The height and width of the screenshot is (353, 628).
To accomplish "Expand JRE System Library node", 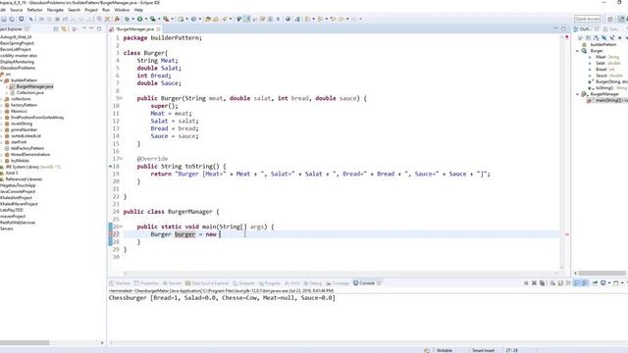I will pos(1,167).
